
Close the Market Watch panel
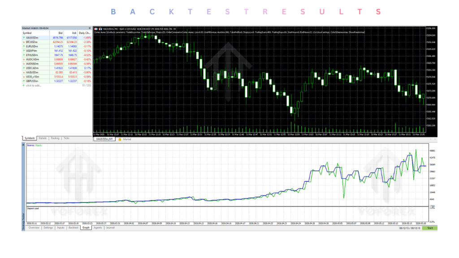point(90,28)
